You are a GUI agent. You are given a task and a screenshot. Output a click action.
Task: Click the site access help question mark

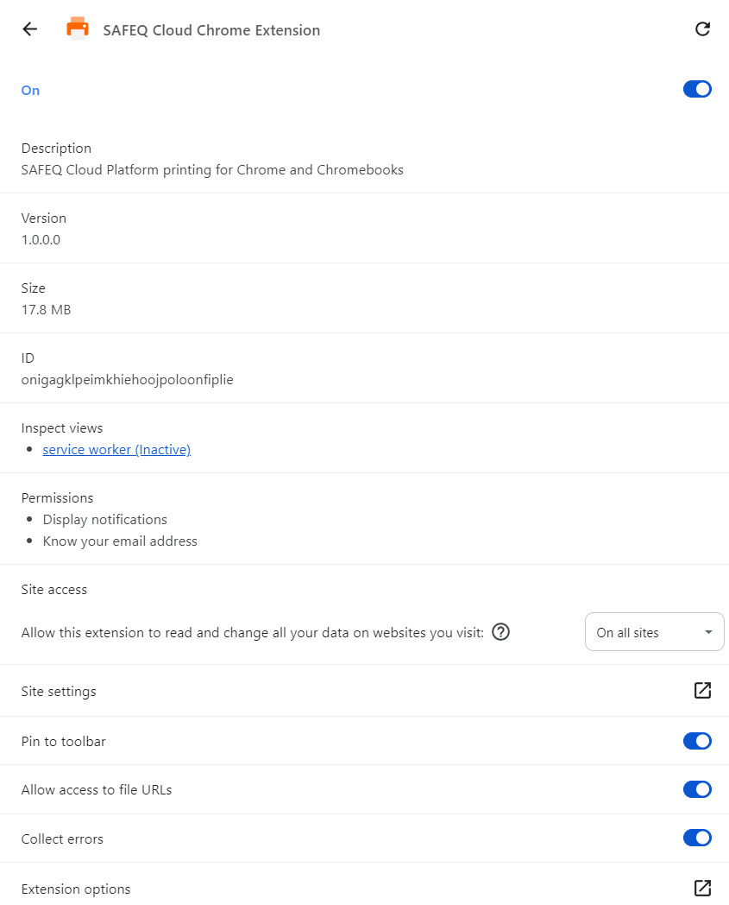tap(500, 632)
